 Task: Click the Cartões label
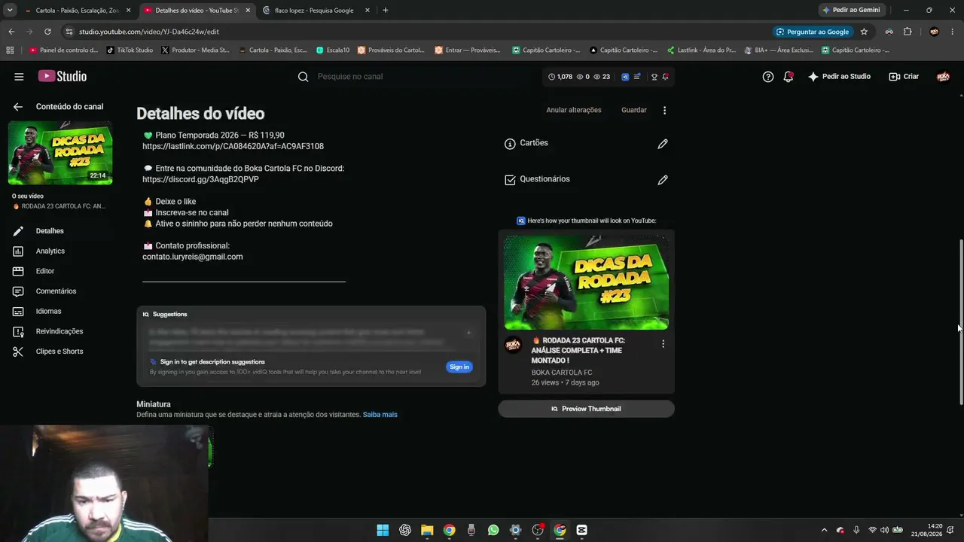(x=534, y=143)
